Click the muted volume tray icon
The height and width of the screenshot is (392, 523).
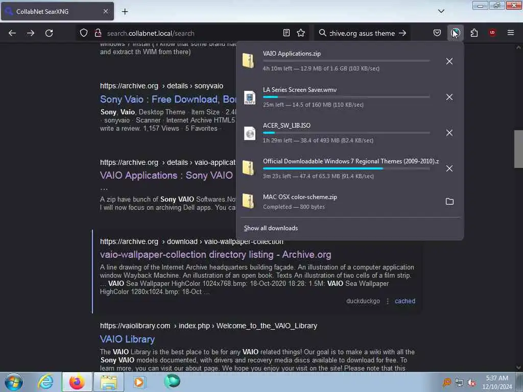coord(471,382)
